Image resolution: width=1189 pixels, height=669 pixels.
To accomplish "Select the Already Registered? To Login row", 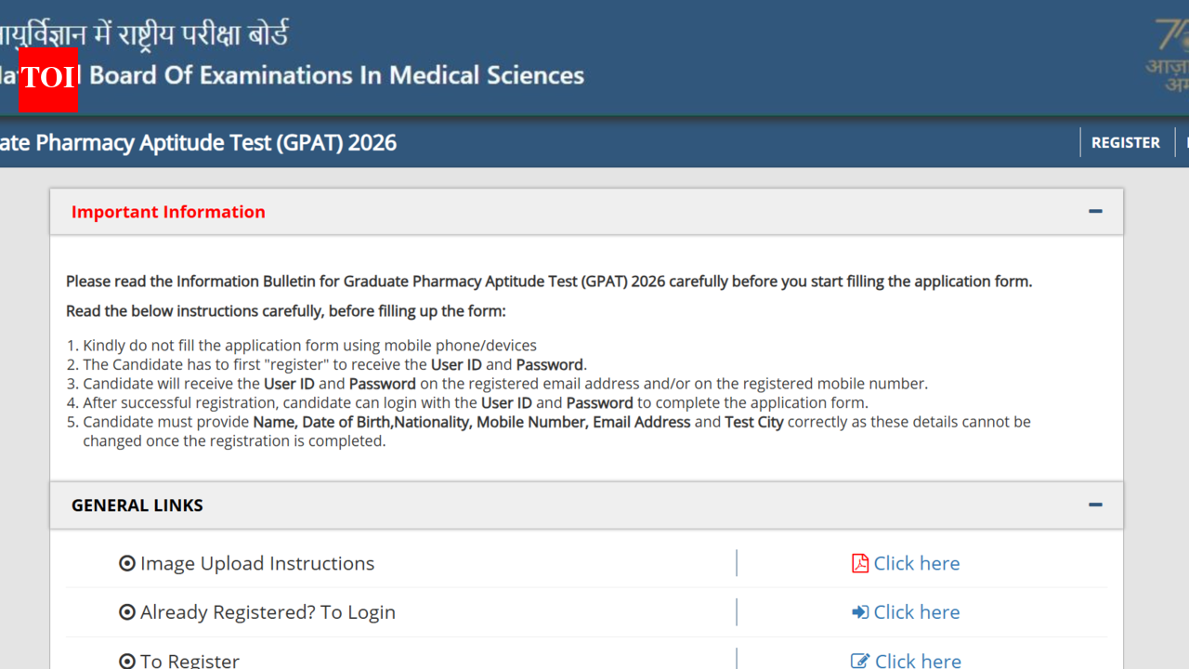I will [268, 611].
